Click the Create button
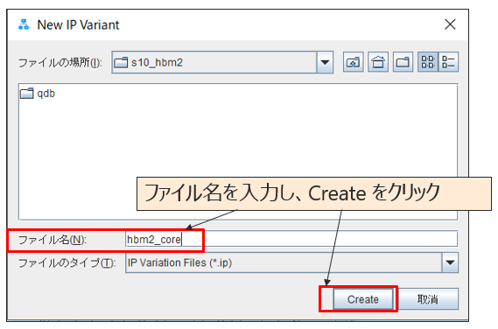Viewport: 498px width, 329px height. point(362,299)
